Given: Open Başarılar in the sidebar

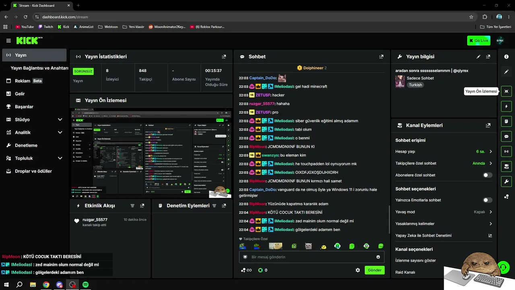Looking at the screenshot, I should tap(34, 107).
